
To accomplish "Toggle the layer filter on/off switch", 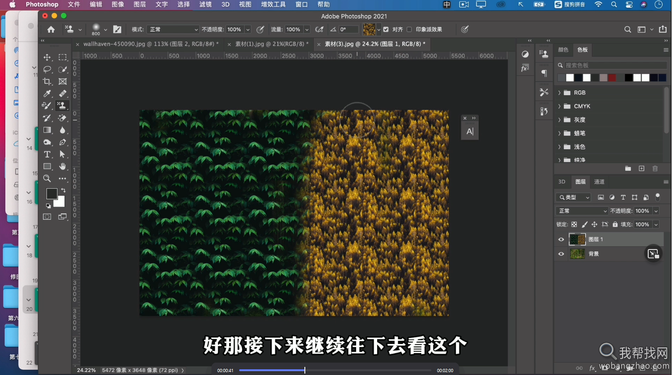I will click(658, 197).
